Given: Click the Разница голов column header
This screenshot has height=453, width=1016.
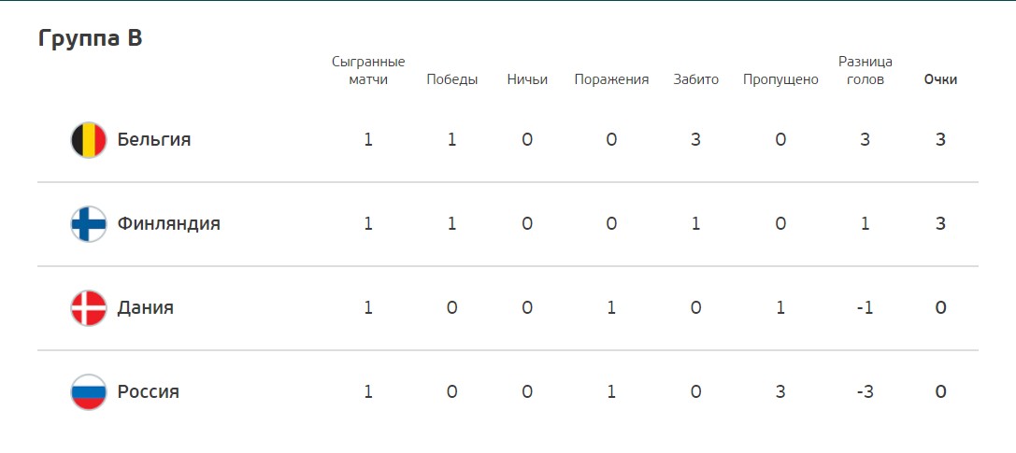Looking at the screenshot, I should (x=865, y=71).
